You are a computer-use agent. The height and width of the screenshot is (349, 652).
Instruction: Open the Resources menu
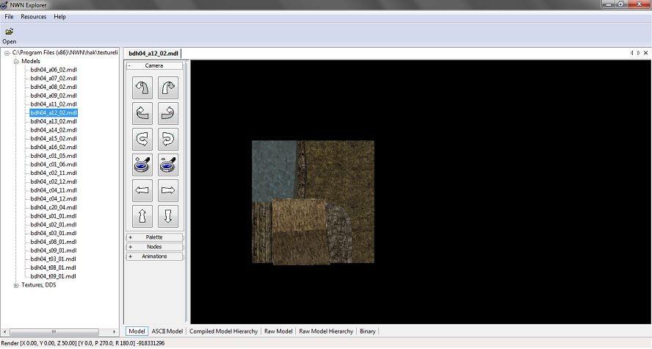(x=33, y=16)
